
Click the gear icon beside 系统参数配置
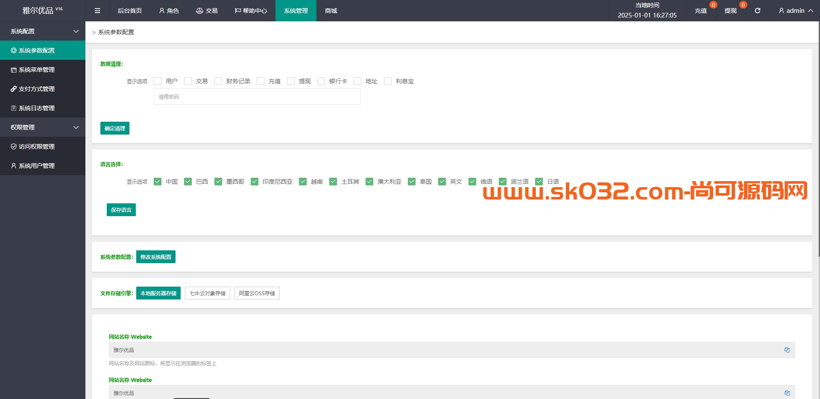[14, 50]
